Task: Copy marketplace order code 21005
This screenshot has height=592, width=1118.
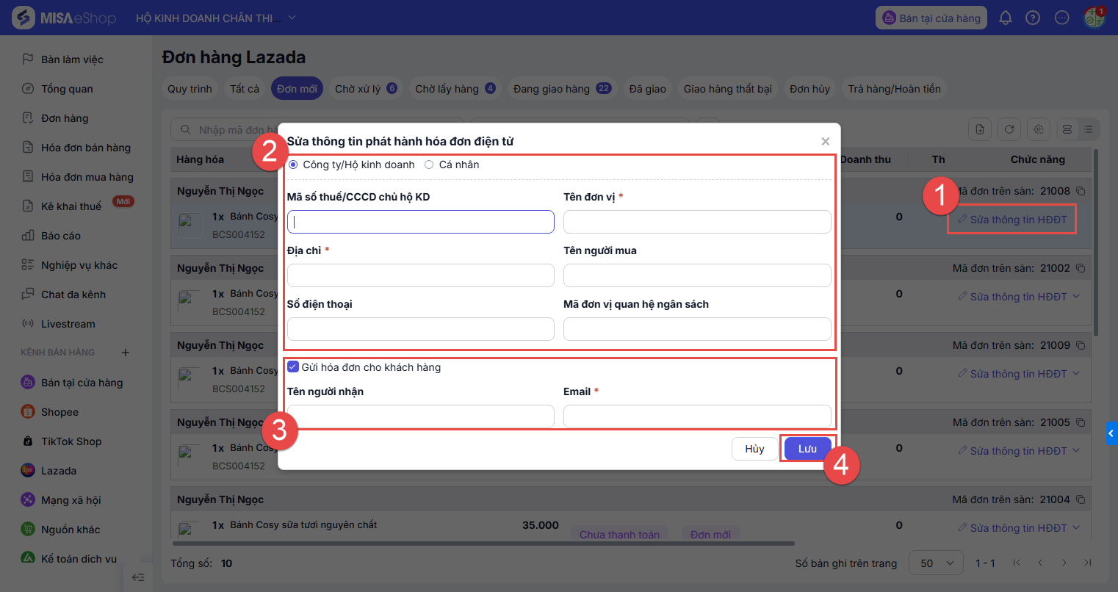Action: 1081,422
